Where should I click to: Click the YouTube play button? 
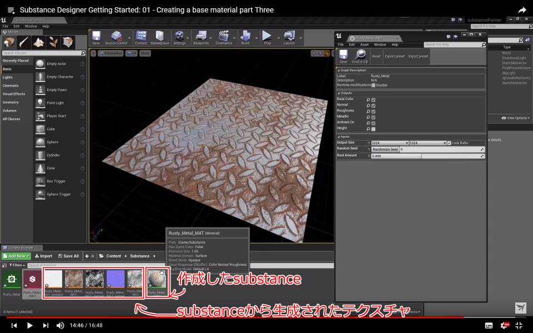(29, 326)
